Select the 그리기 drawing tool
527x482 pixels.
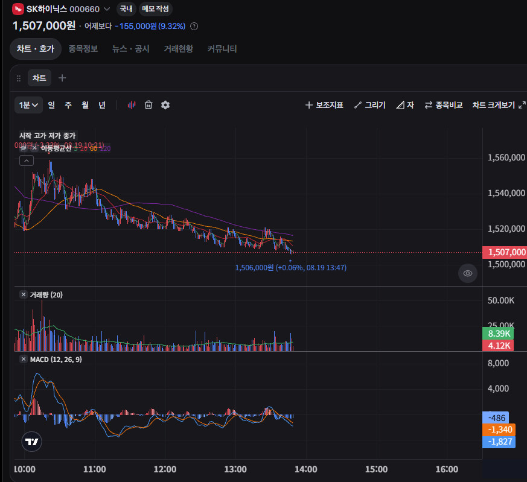(369, 105)
